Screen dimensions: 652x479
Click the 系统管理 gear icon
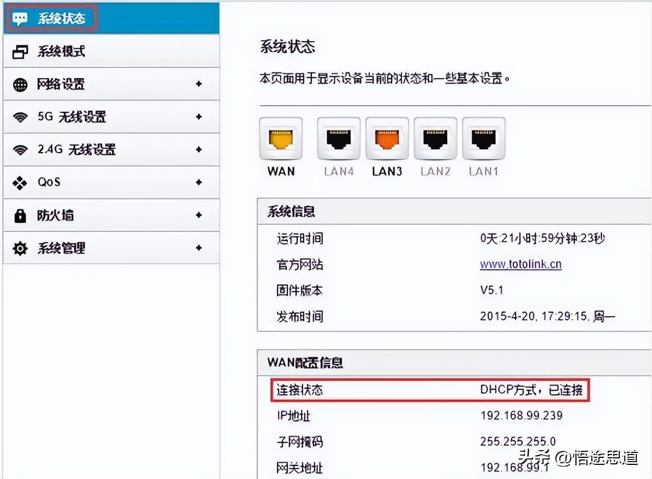[x=19, y=248]
